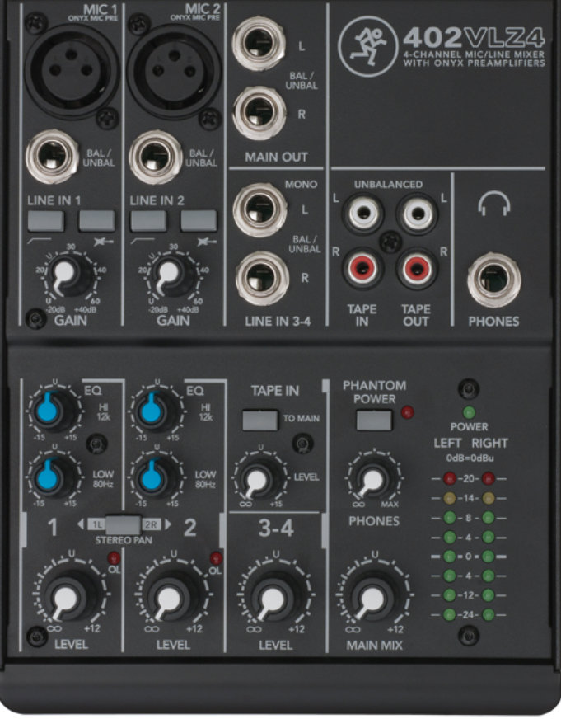Click the large 3-4 channel number
The height and width of the screenshot is (719, 561).
[276, 529]
